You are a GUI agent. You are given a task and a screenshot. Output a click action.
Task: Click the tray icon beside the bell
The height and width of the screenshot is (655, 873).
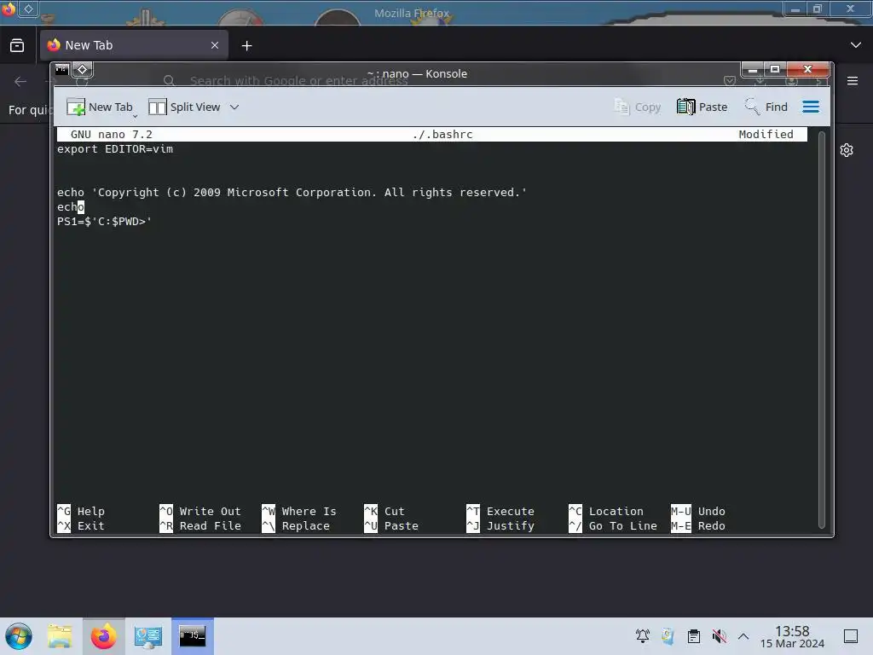[x=668, y=636]
